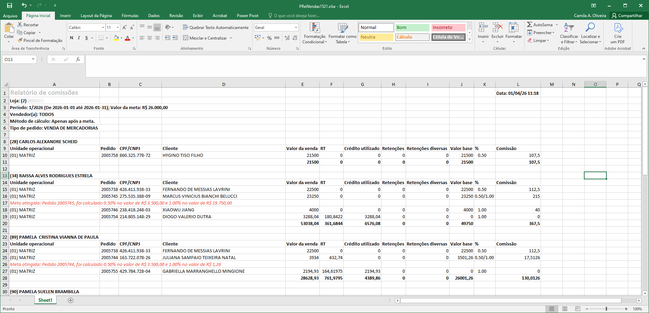Toggle italic formatting button

click(79, 38)
